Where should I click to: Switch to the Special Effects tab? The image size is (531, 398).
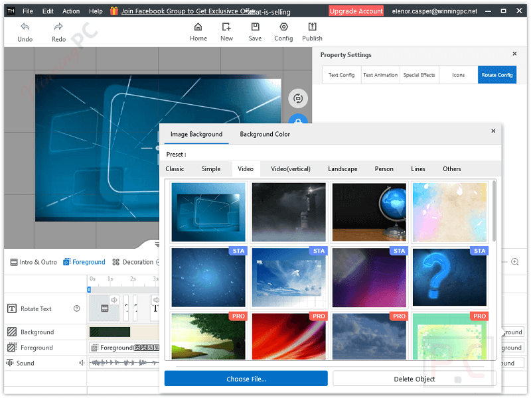pyautogui.click(x=419, y=75)
